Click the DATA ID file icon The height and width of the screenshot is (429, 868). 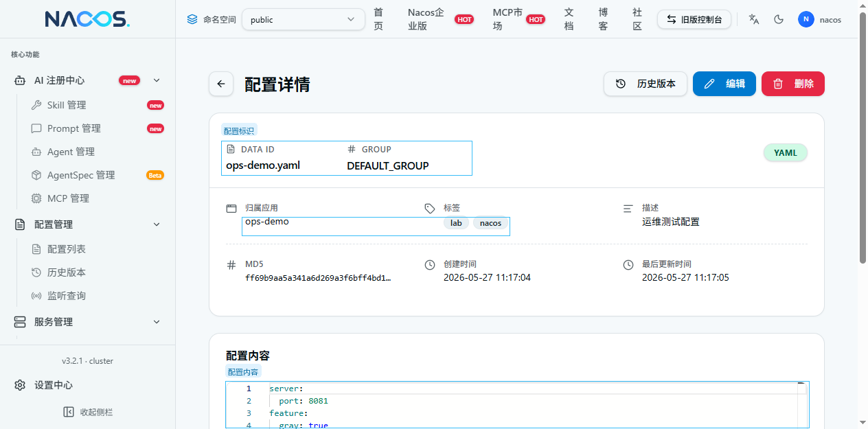click(231, 149)
